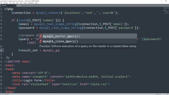
Task: Open the Edit menu
Action: tap(1, 3)
